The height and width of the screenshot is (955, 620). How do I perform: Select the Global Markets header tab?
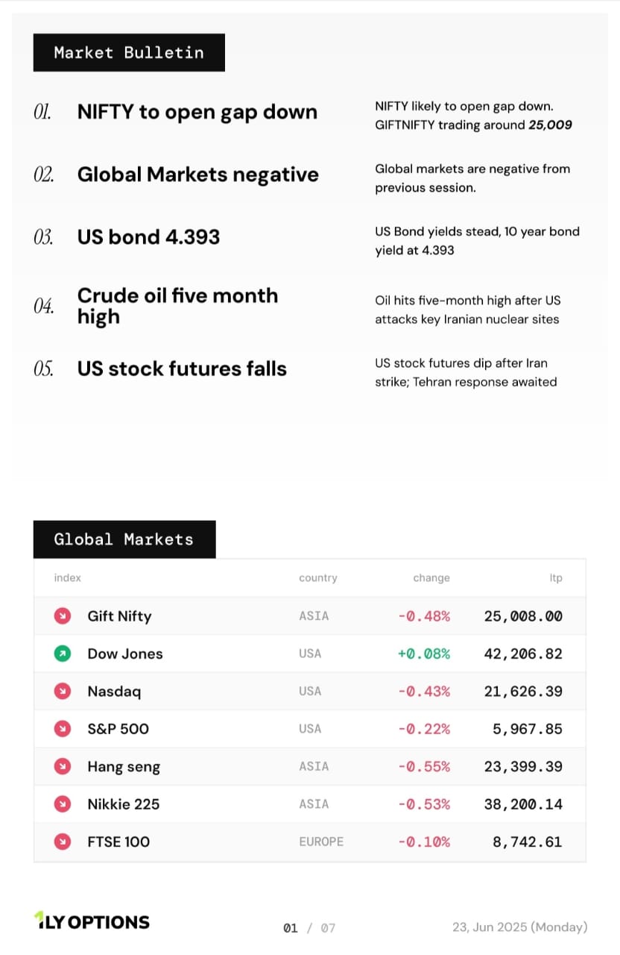(x=124, y=539)
